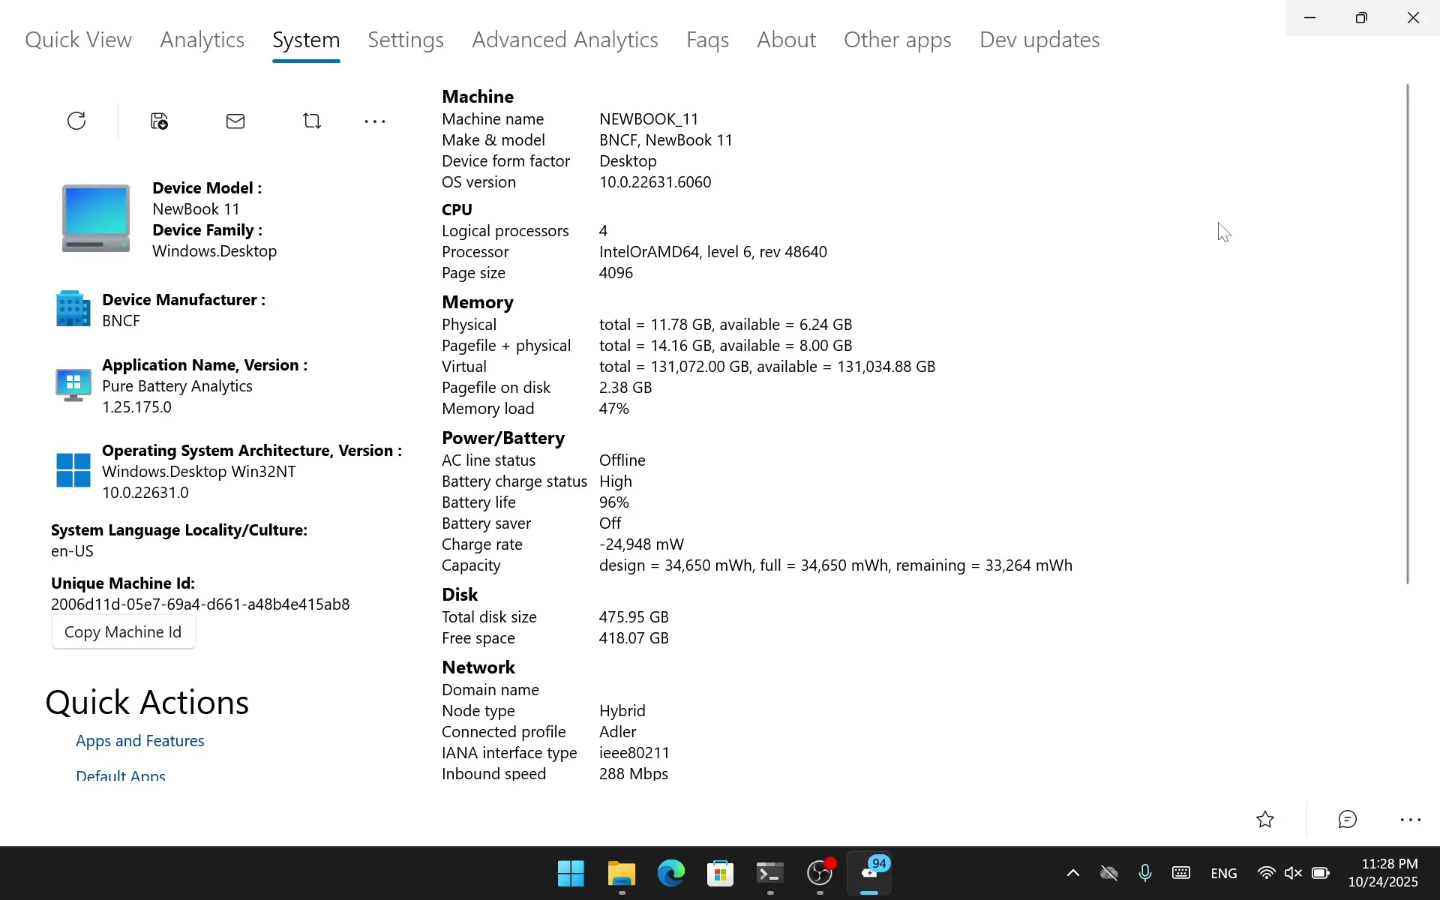Open the toolbar's three-dot overflow menu
1440x900 pixels.
pyautogui.click(x=374, y=121)
